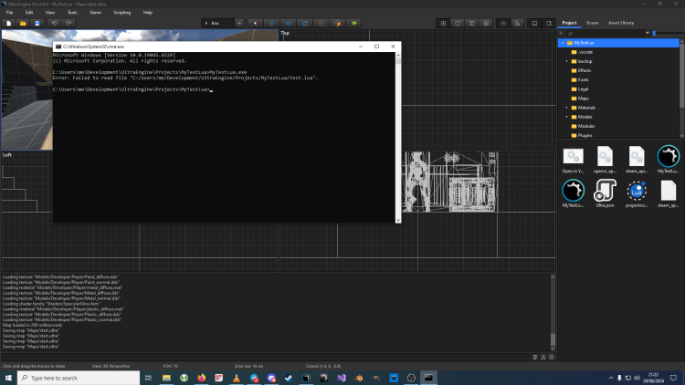Switch to two-column viewport layout
This screenshot has width=685, height=385.
(x=472, y=23)
